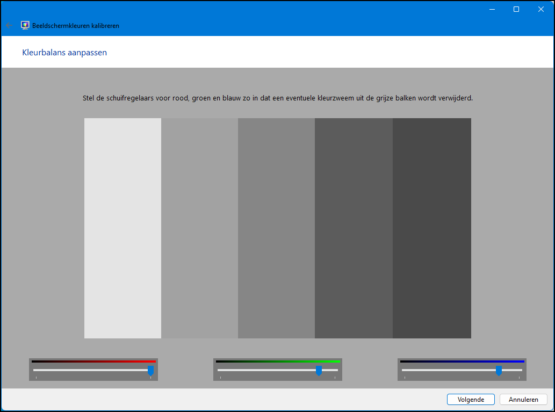
Task: Click the green color slider thumb
Action: [319, 371]
